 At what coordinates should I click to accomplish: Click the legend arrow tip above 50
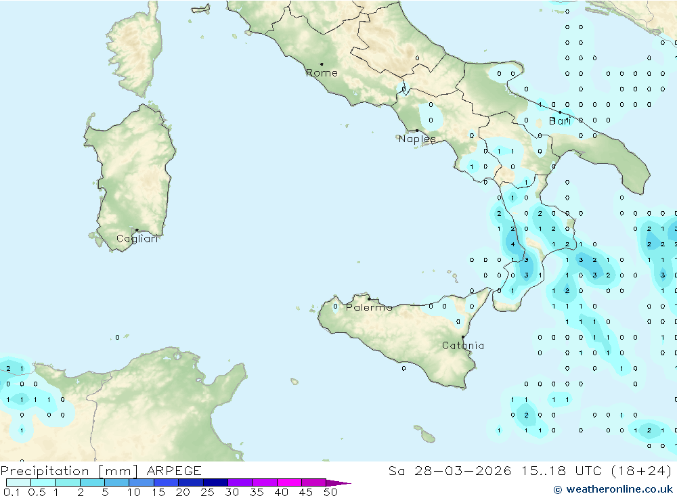click(339, 483)
